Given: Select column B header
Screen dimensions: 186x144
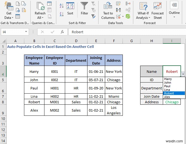Looking at the screenshot, I should click(x=34, y=41).
